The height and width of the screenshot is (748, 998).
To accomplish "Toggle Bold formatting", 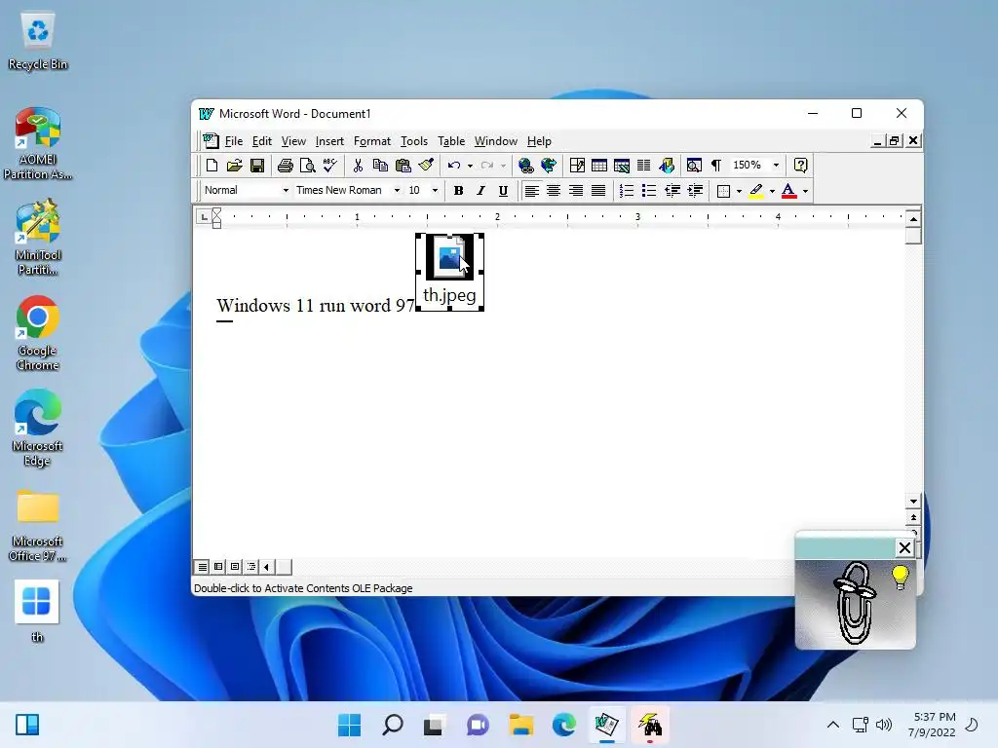I will pos(458,190).
